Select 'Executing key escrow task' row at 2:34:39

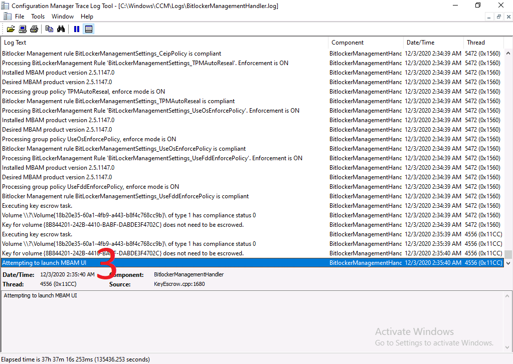(x=252, y=205)
